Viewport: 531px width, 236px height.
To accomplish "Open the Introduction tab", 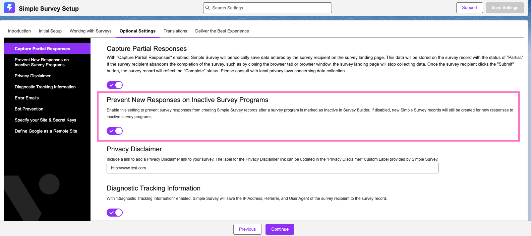I will tap(19, 31).
